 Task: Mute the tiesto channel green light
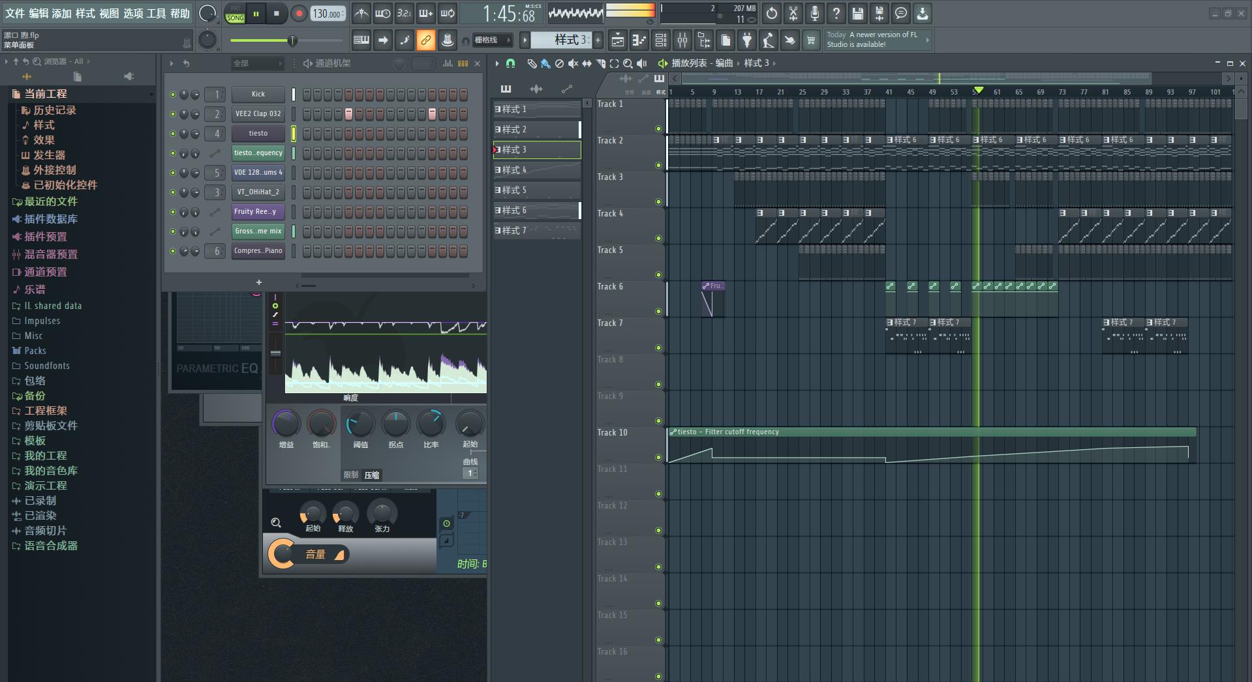click(x=173, y=134)
